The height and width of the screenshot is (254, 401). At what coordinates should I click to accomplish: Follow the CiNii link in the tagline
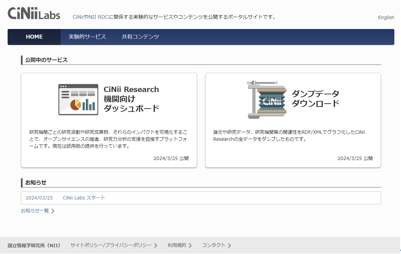click(x=78, y=17)
